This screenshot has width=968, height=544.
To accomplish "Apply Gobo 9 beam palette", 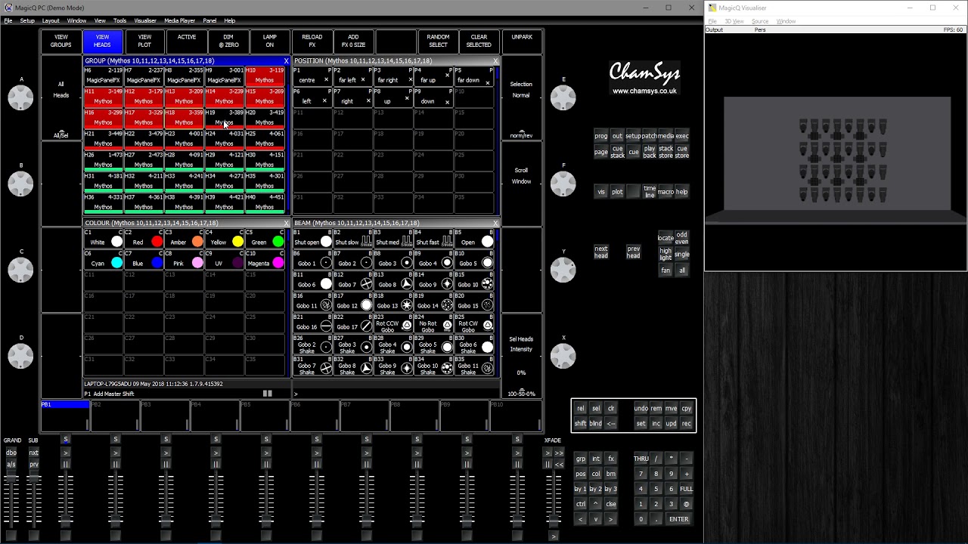I will [433, 281].
